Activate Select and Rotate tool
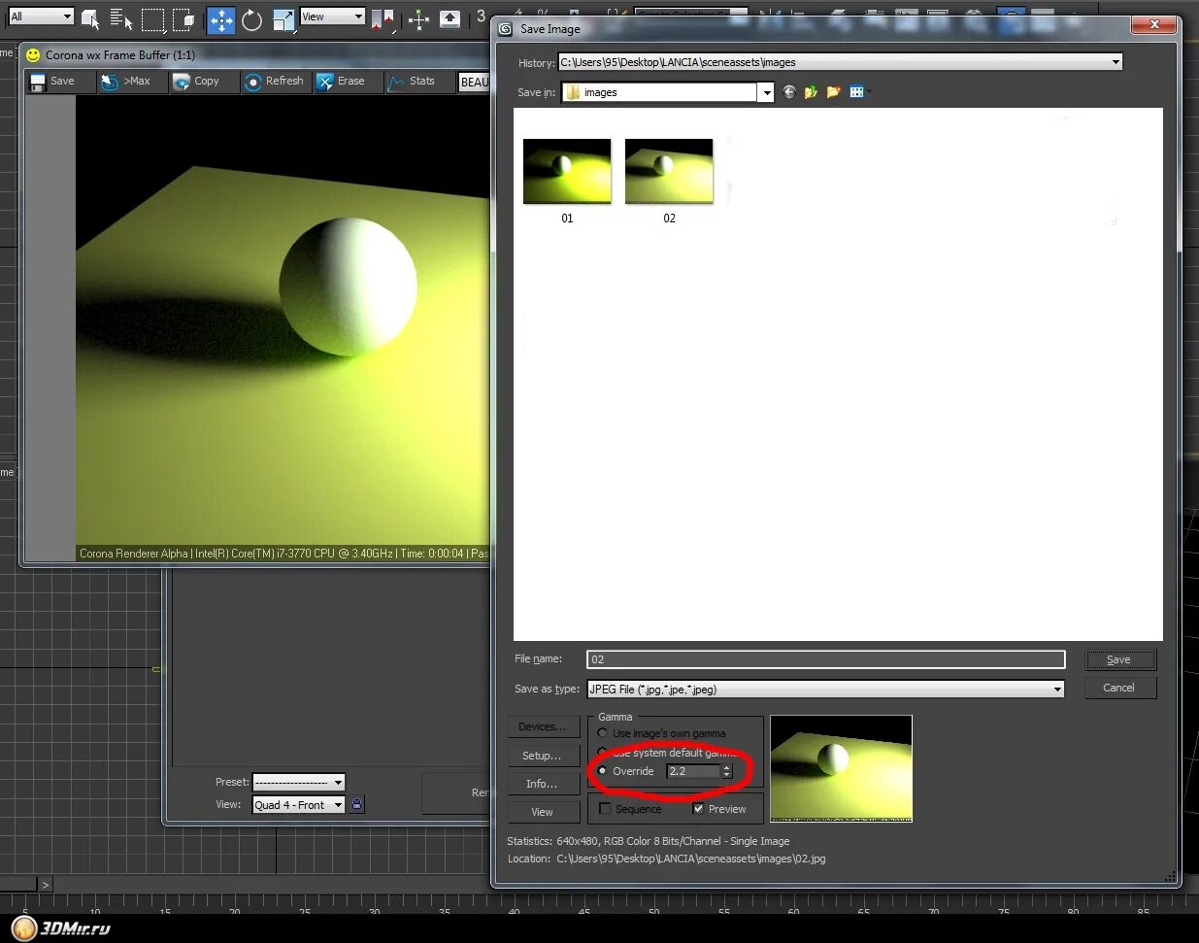1199x943 pixels. [251, 18]
